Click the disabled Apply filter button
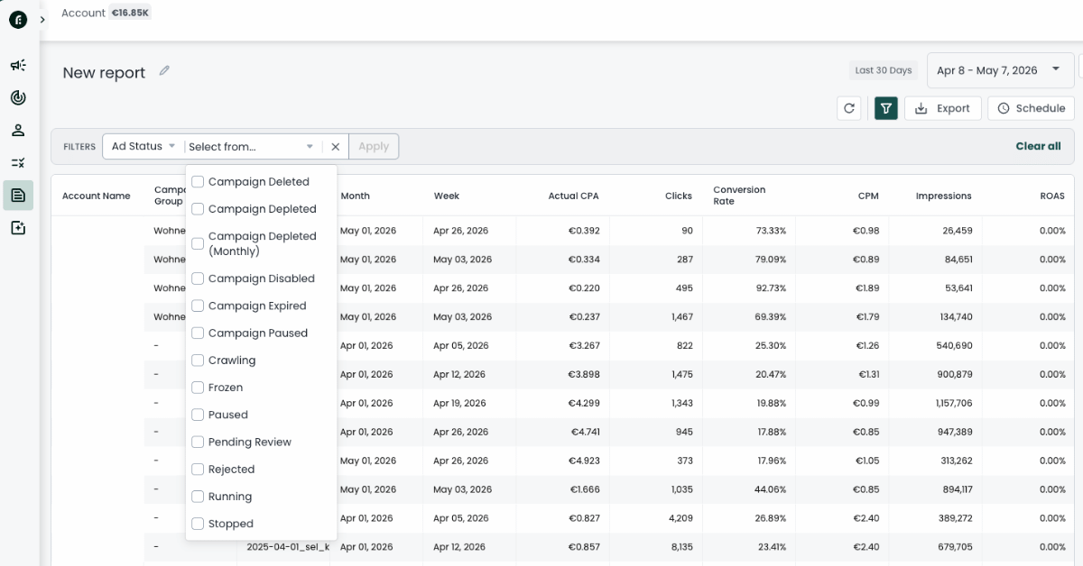Screen dimensions: 1083x566 (374, 146)
